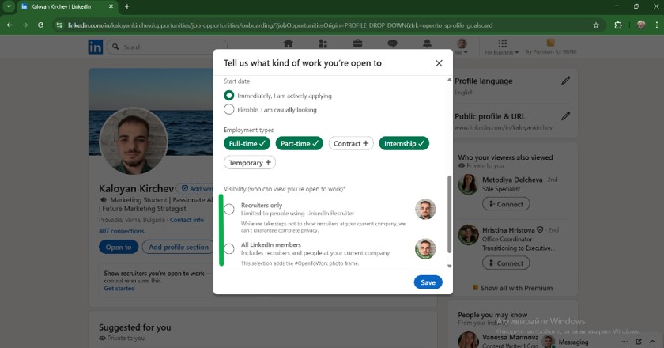Click Kaloyan Kirchev profile picture
The width and height of the screenshot is (664, 348).
point(134,141)
